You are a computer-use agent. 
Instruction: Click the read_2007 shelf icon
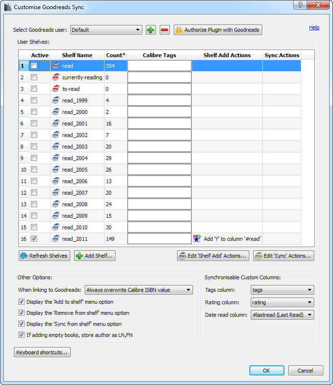[56, 192]
